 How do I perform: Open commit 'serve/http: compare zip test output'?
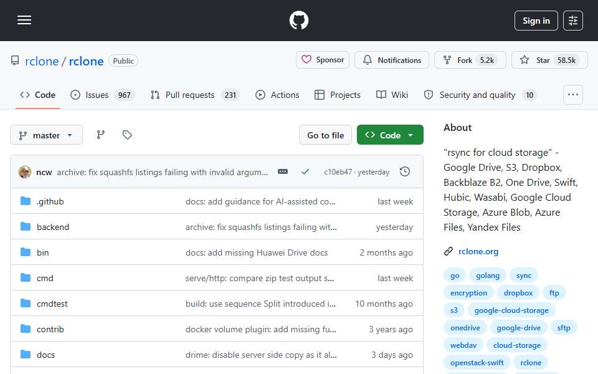click(260, 278)
